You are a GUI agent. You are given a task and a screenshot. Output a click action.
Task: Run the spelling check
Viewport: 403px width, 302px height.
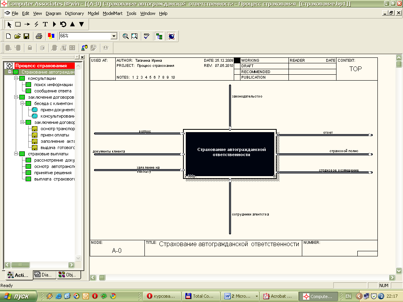point(146,36)
